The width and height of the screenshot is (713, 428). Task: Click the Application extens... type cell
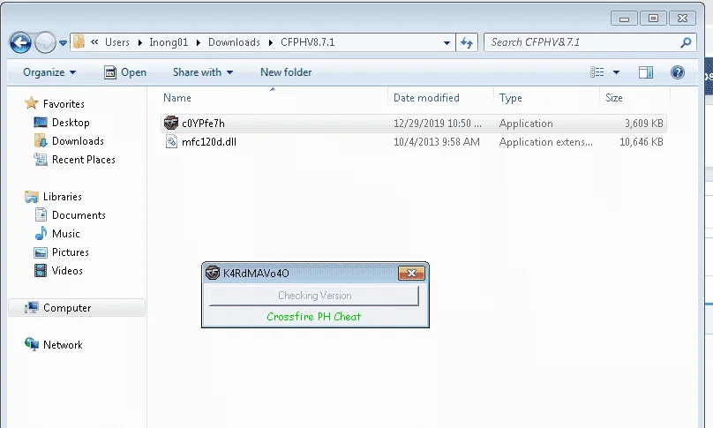click(x=546, y=142)
